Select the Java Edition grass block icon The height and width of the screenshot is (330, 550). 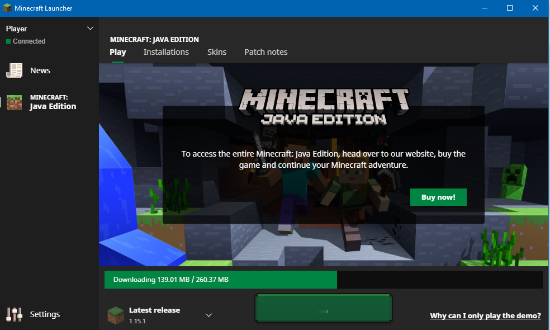[14, 102]
